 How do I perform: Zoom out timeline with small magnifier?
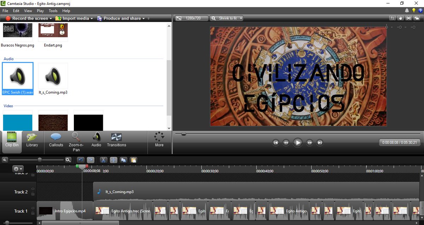pyautogui.click(x=5, y=160)
